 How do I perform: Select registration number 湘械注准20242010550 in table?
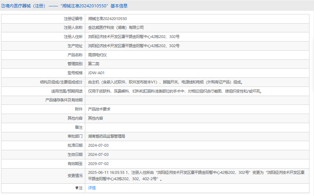107,19
